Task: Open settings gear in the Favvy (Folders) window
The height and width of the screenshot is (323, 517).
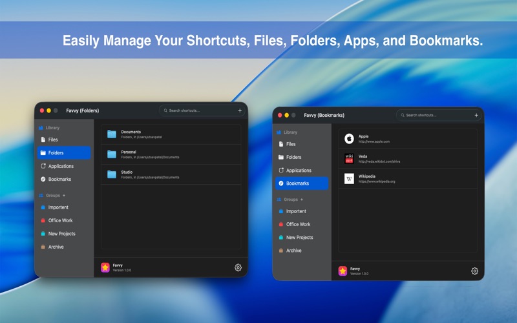Action: click(x=238, y=267)
